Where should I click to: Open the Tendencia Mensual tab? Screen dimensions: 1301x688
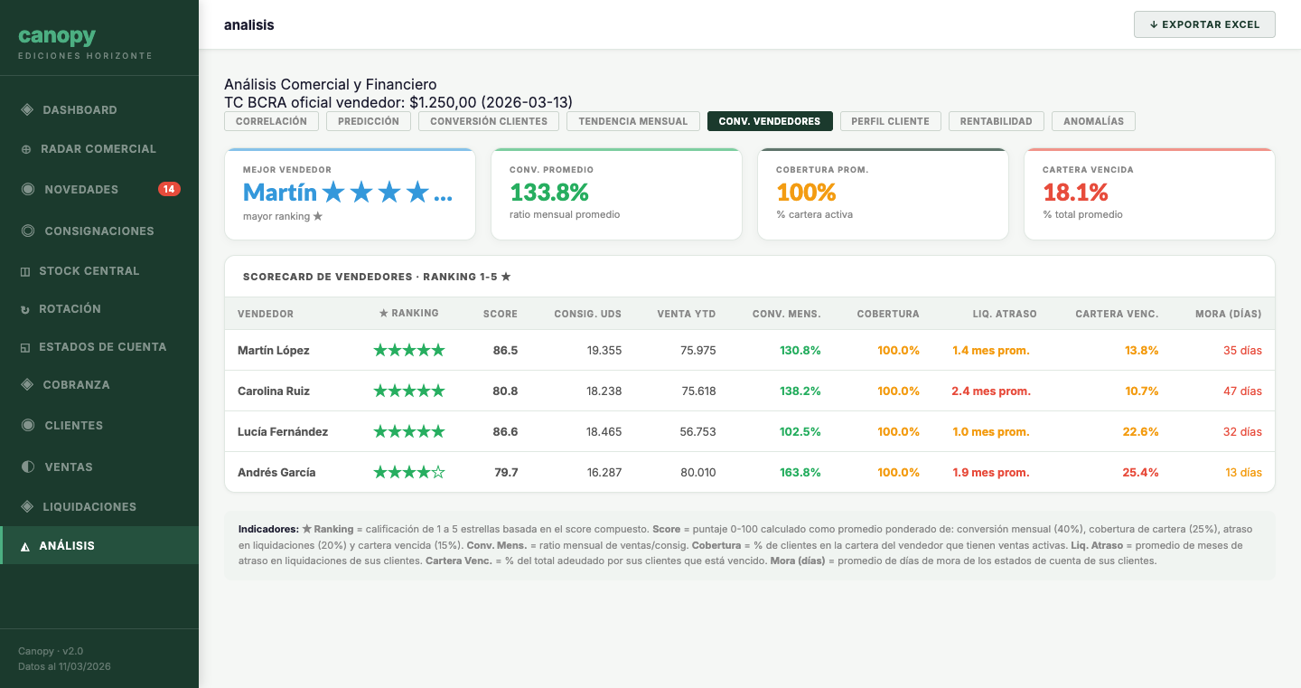coord(633,121)
